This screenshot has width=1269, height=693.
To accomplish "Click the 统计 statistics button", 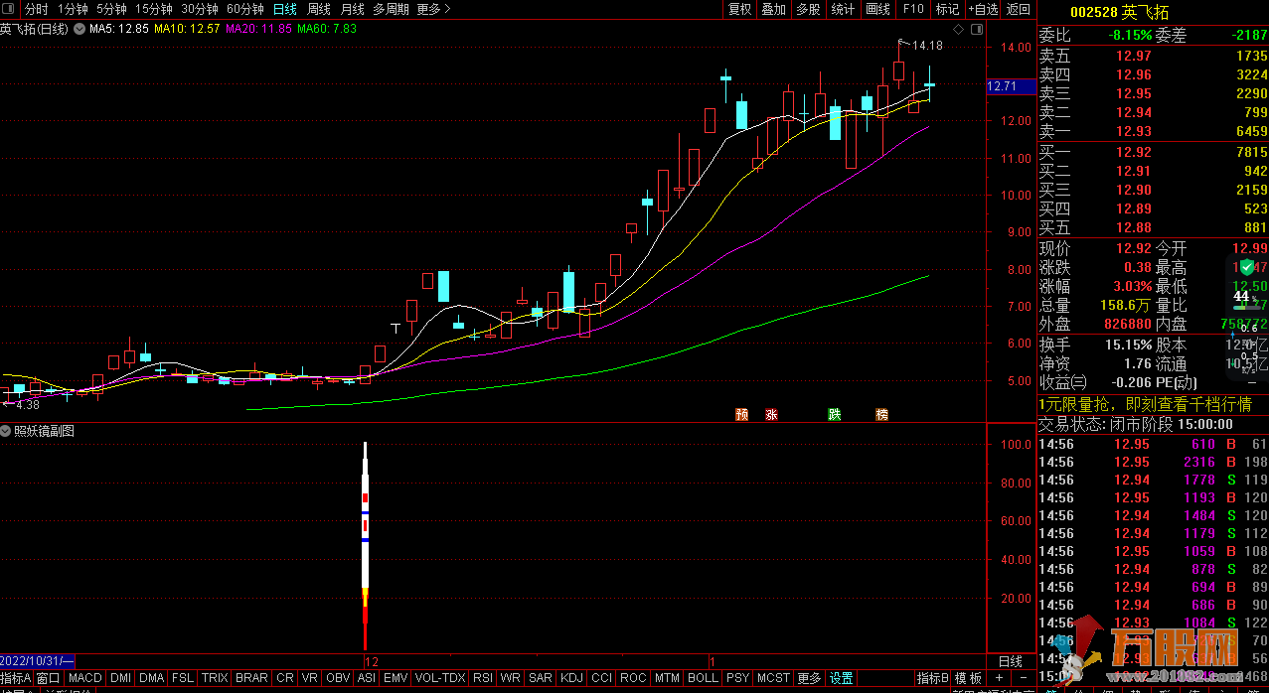I will (843, 9).
